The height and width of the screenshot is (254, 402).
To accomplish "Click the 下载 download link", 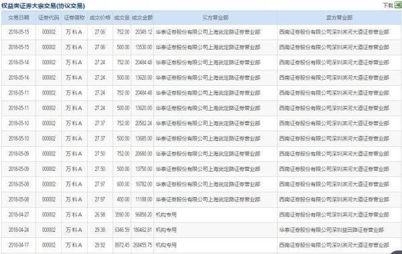I will pos(388,5).
